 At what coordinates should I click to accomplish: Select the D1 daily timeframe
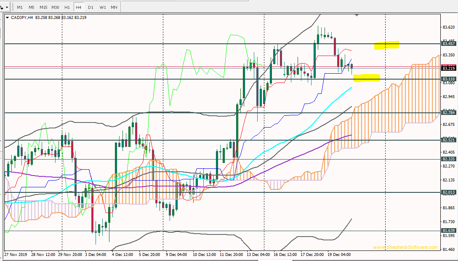click(91, 8)
